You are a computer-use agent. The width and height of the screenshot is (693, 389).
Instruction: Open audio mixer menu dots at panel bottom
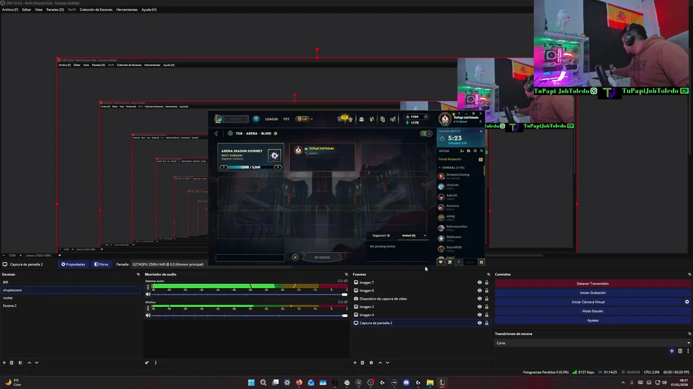coord(155,363)
